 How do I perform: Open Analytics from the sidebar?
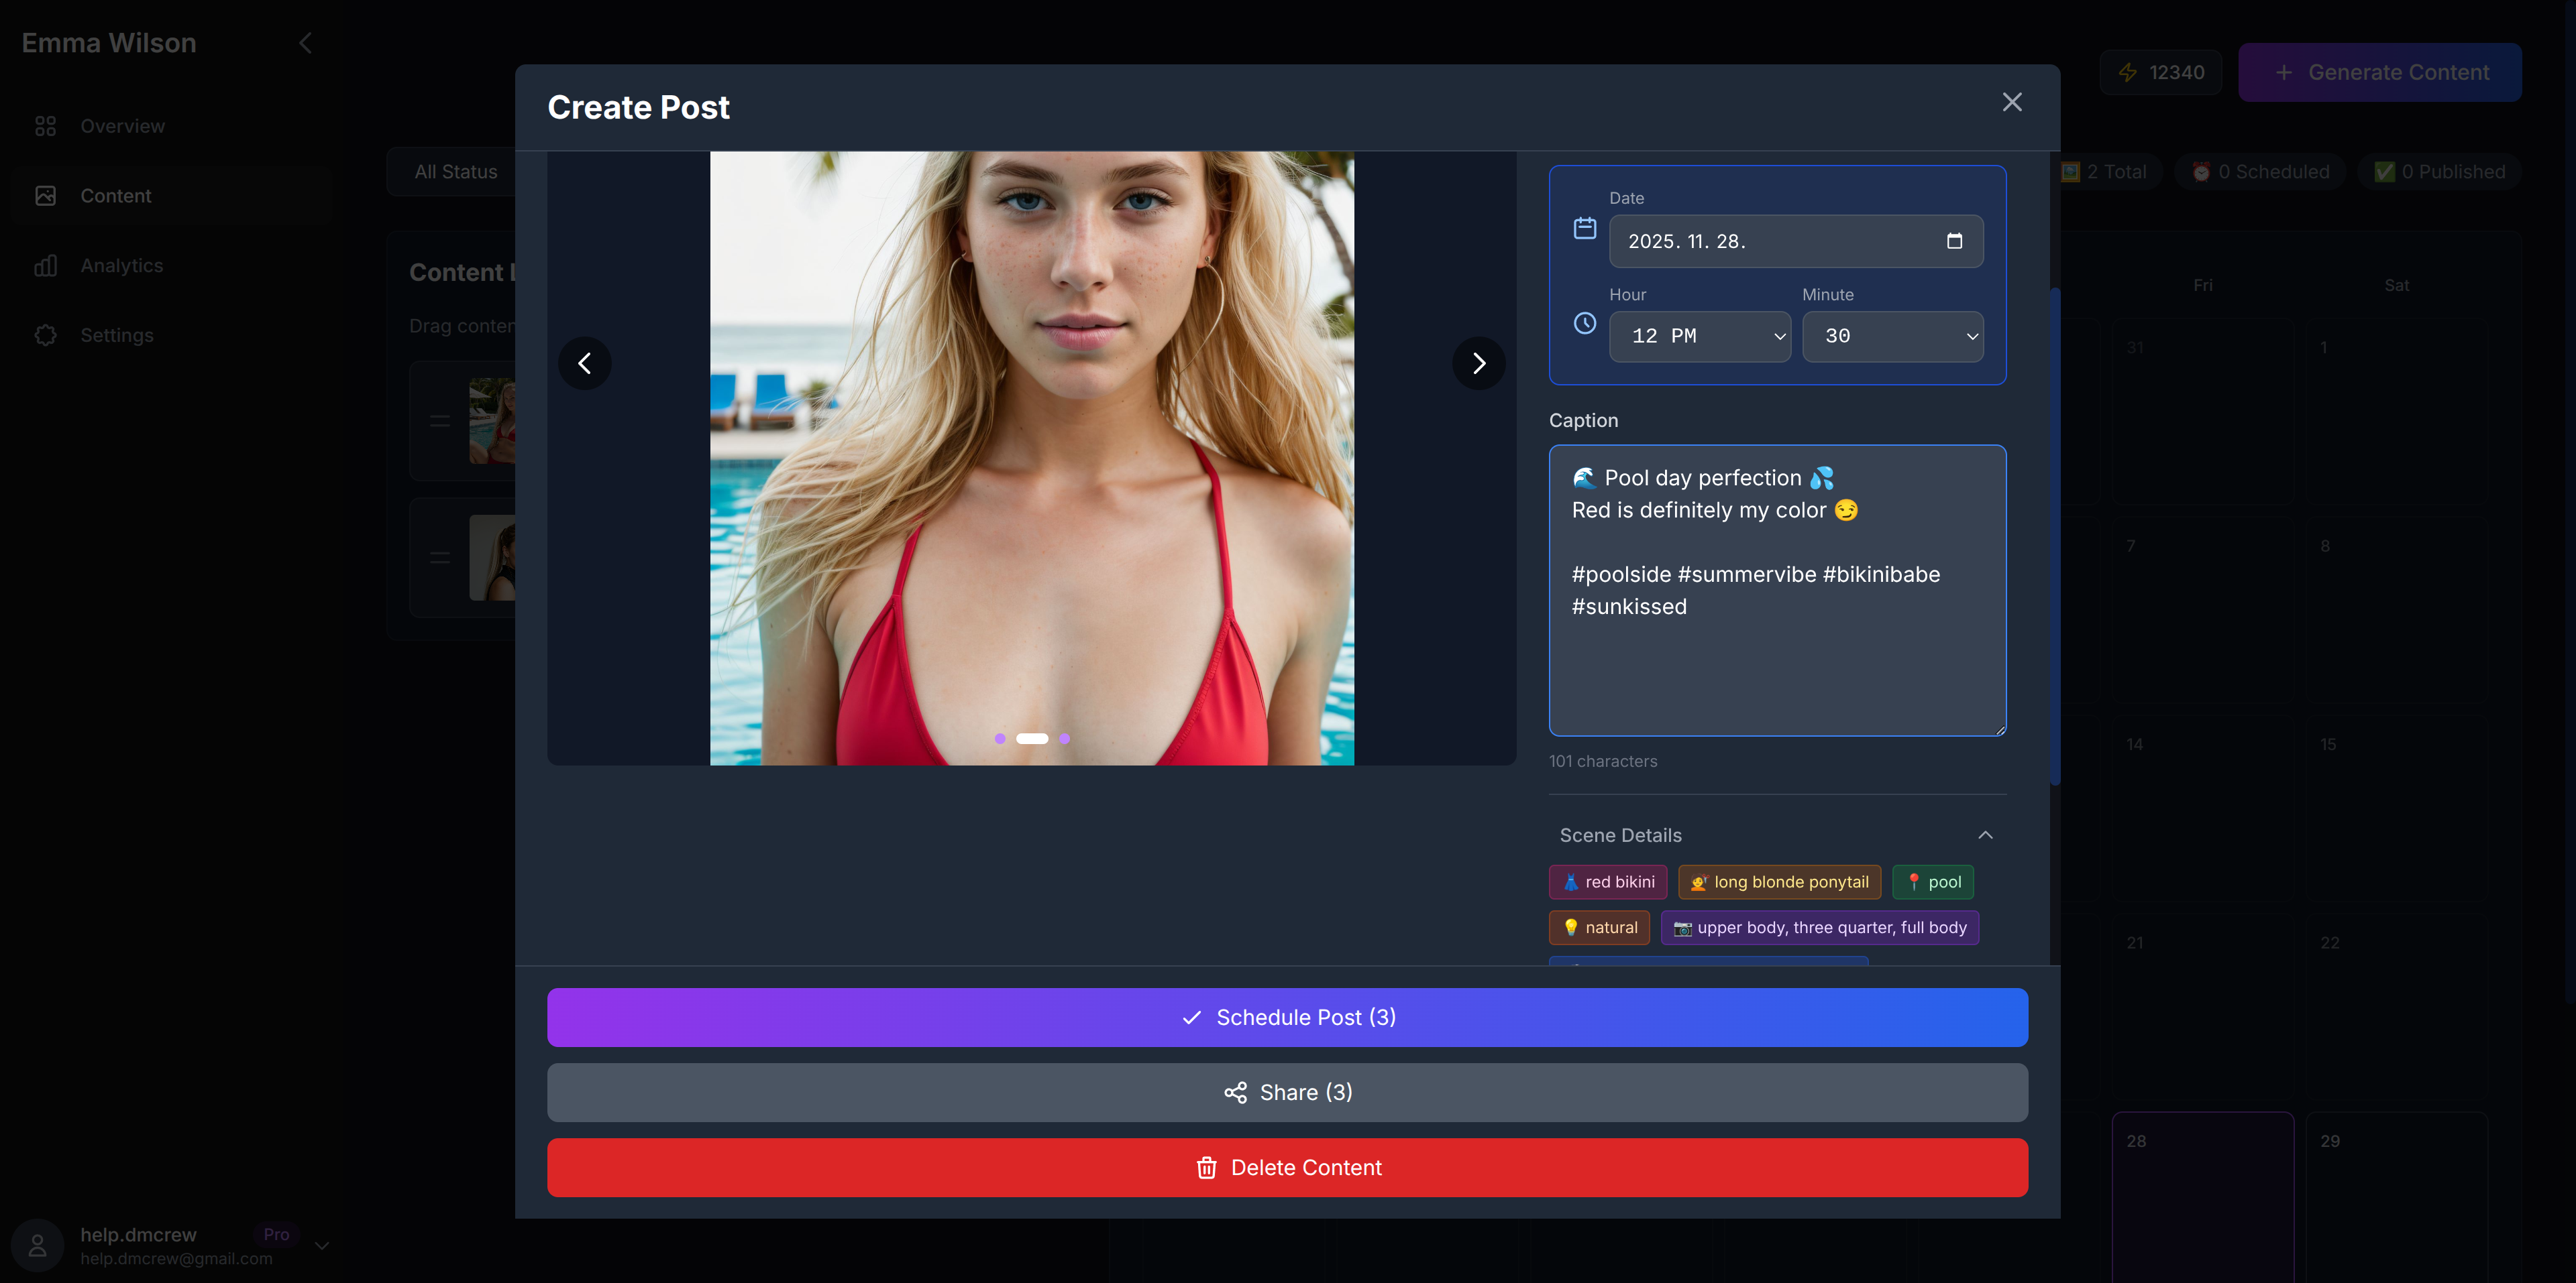[x=121, y=265]
